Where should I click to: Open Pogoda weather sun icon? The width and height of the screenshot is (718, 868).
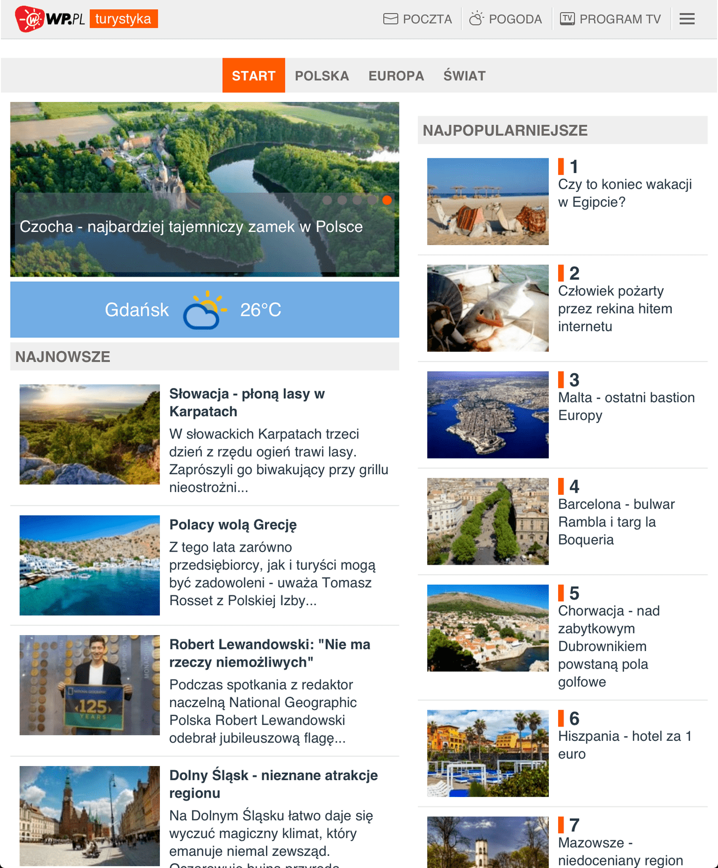tap(476, 18)
